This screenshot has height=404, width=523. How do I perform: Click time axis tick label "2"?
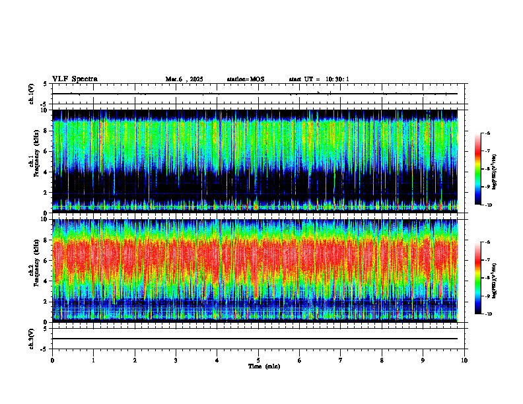pyautogui.click(x=135, y=360)
